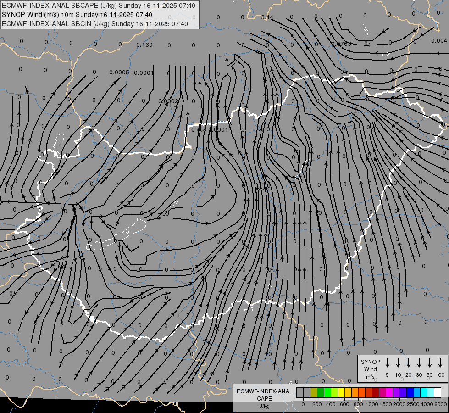
Task: Pick the yellow-green CAPE legend swatch
Action: (x=334, y=393)
